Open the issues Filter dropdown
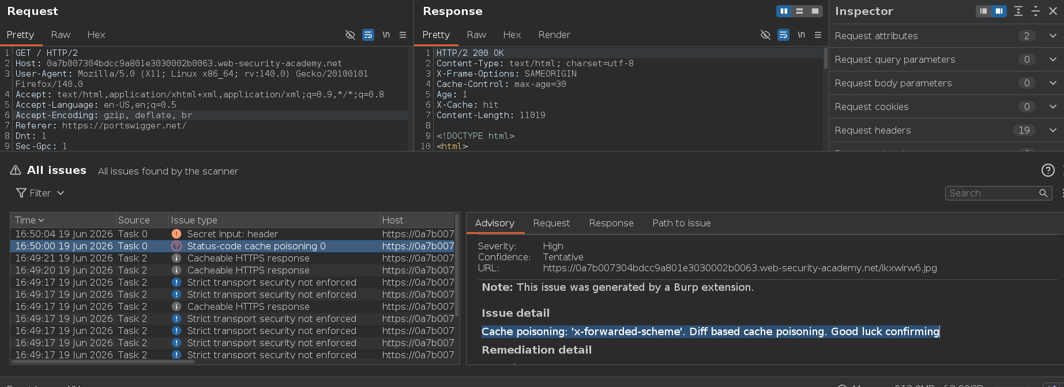This screenshot has height=387, width=1064. click(x=40, y=193)
